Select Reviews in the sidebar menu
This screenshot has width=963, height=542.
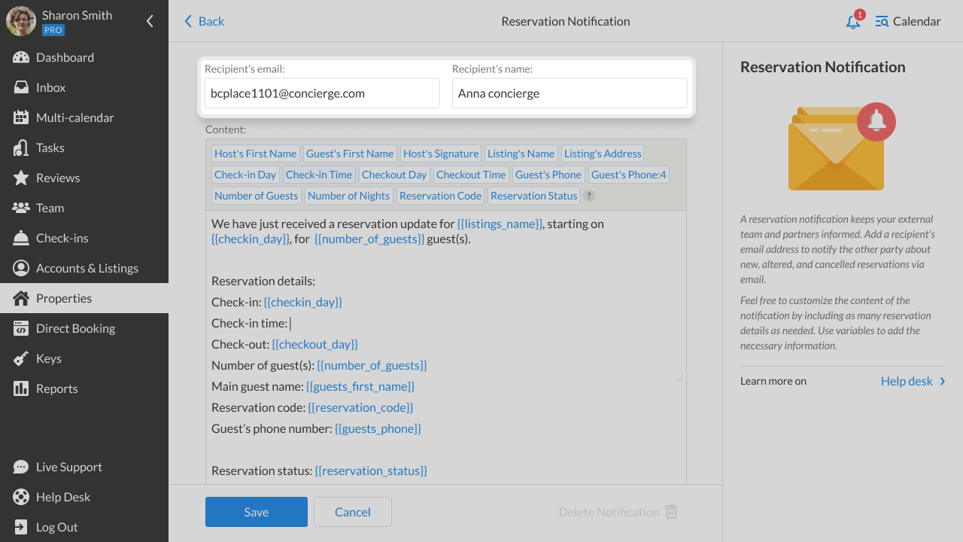58,178
